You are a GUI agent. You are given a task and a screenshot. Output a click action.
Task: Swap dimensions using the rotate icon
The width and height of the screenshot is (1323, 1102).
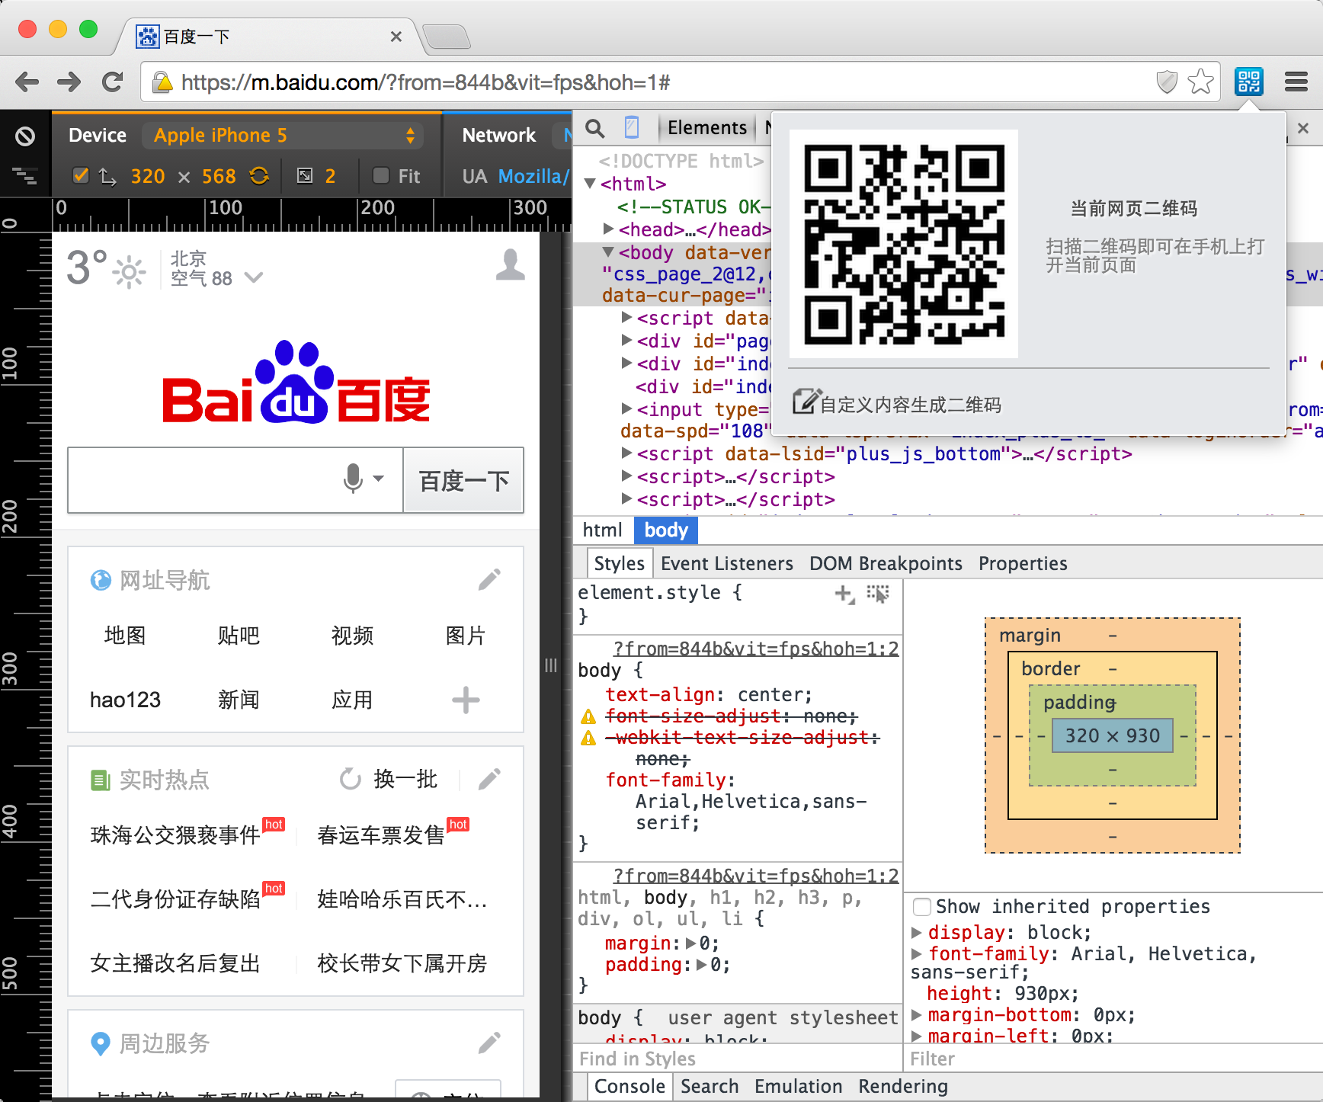click(x=259, y=176)
